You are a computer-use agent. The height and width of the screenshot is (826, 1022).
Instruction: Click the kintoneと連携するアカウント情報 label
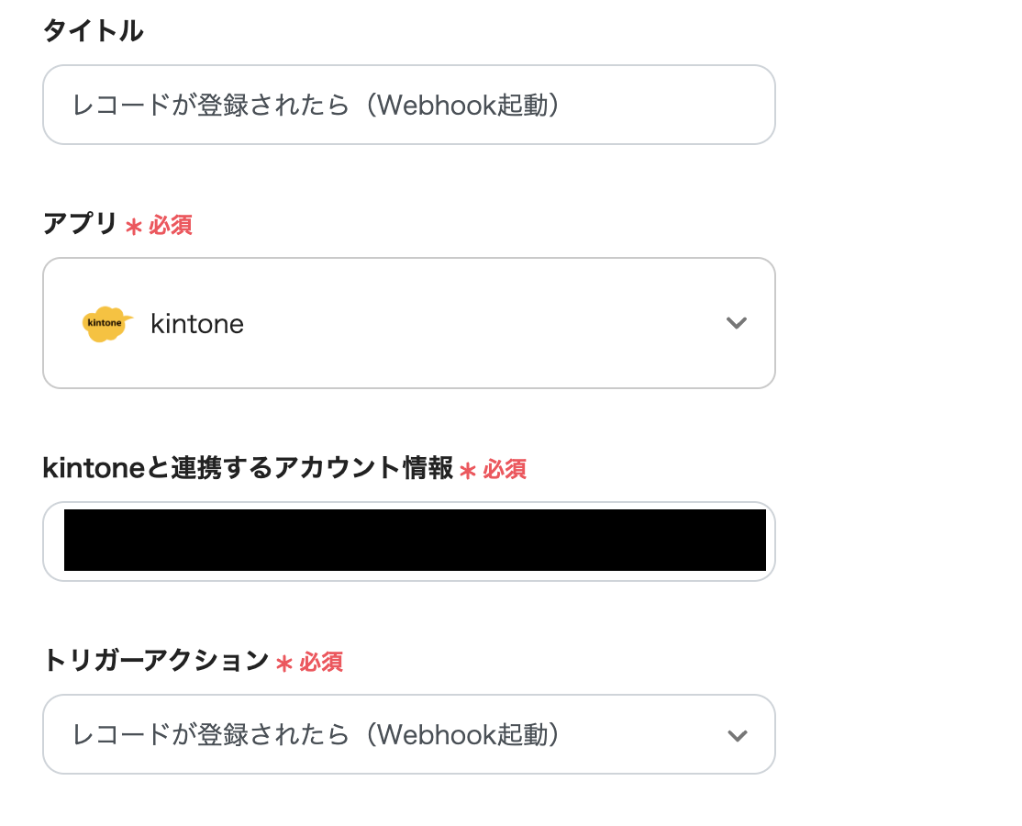248,468
